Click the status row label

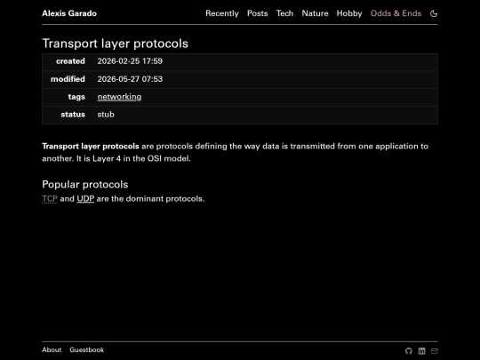pos(73,115)
